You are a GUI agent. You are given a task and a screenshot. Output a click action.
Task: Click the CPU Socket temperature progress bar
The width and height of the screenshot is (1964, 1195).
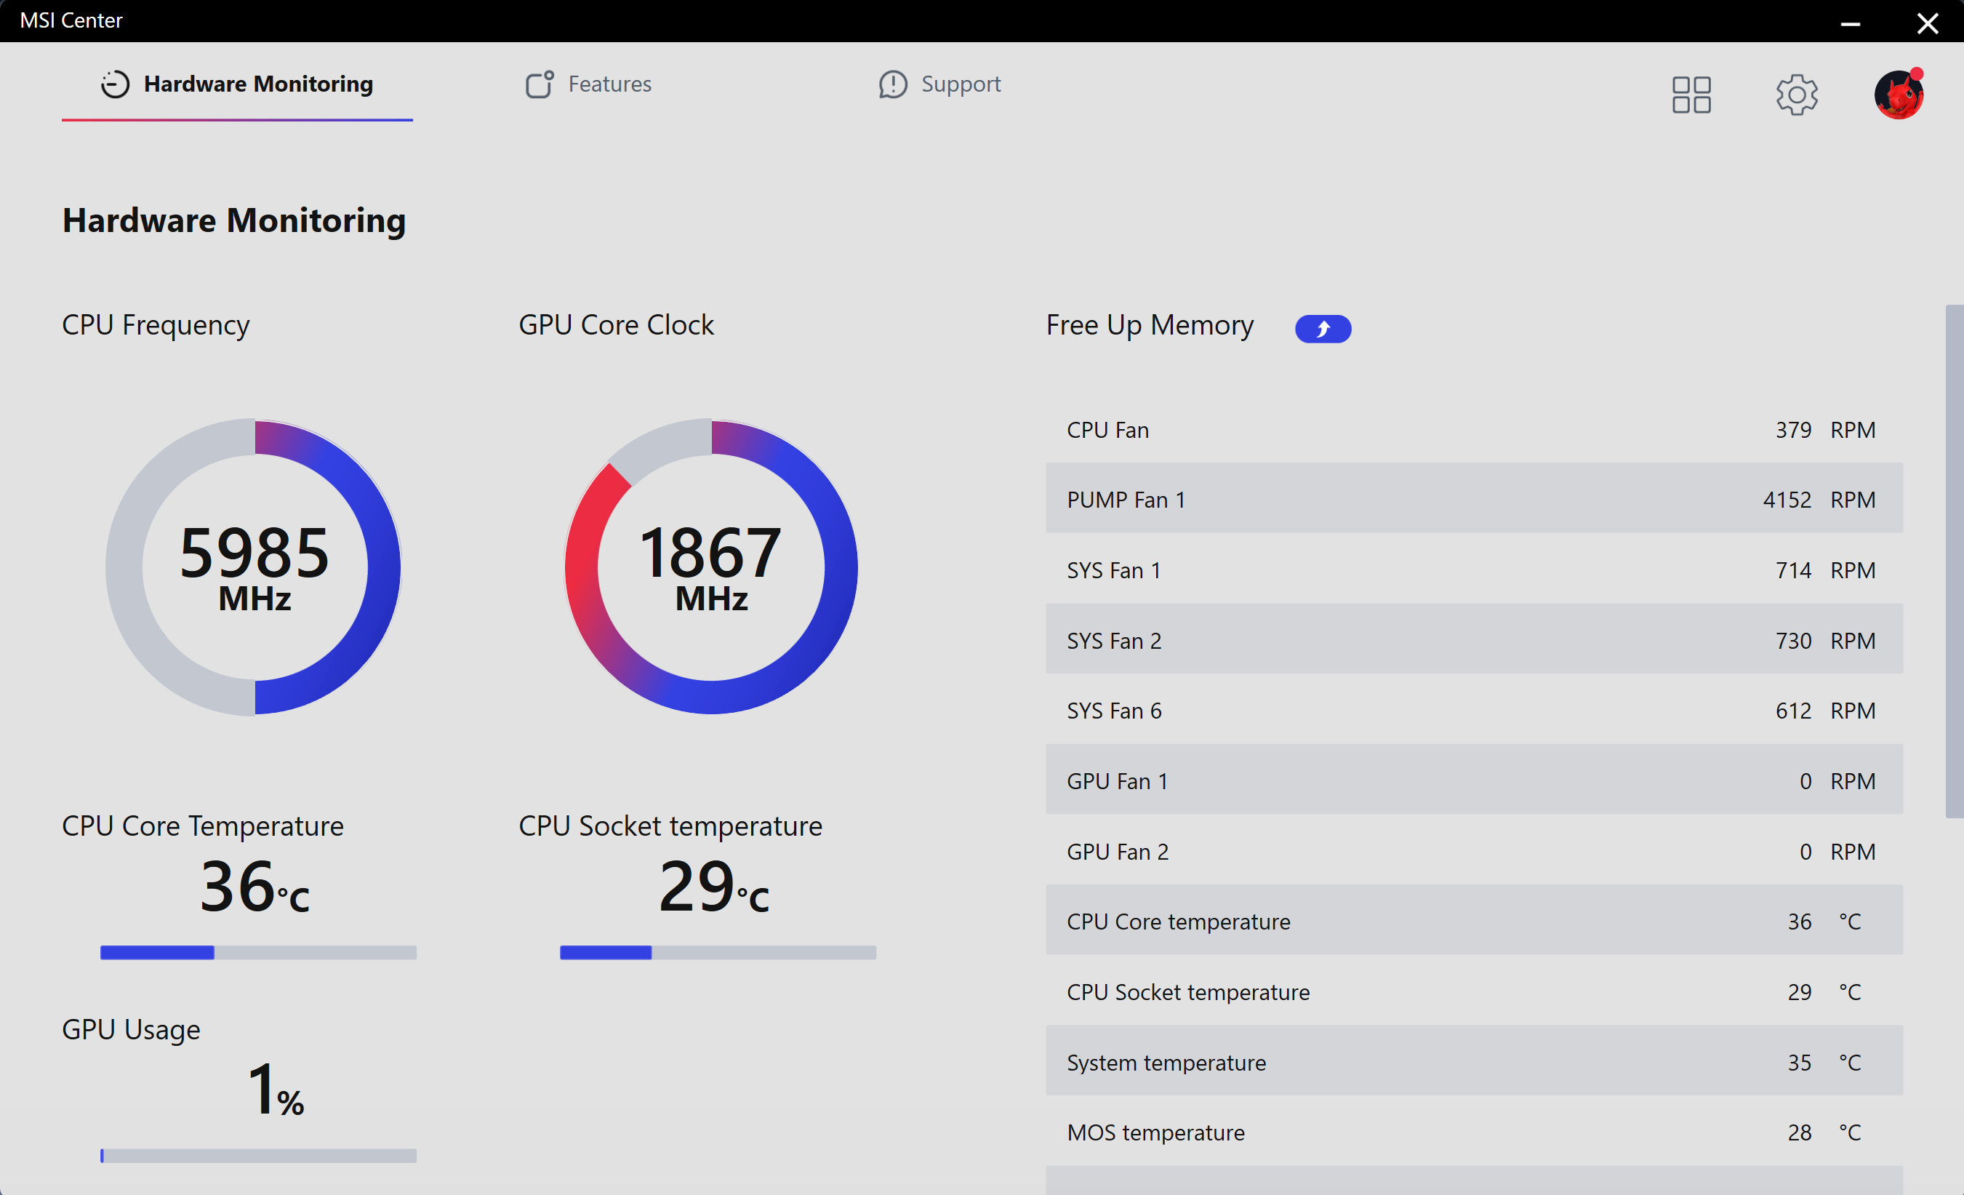coord(718,952)
